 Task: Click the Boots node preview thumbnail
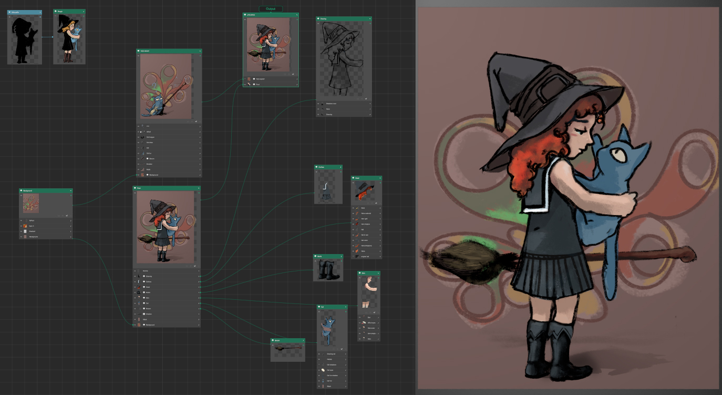[x=328, y=270]
